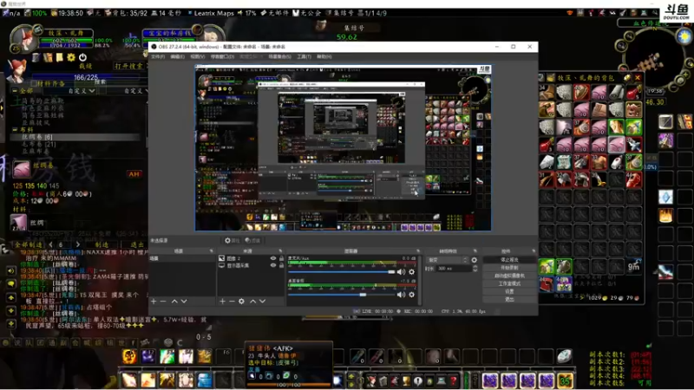Click the minimap day-night sun indicator
The height and width of the screenshot is (390, 694).
(x=684, y=36)
